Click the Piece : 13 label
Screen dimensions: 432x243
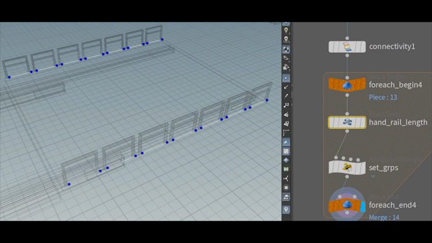click(x=383, y=97)
